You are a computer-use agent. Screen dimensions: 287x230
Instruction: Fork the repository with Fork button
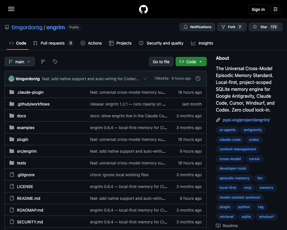tap(232, 27)
